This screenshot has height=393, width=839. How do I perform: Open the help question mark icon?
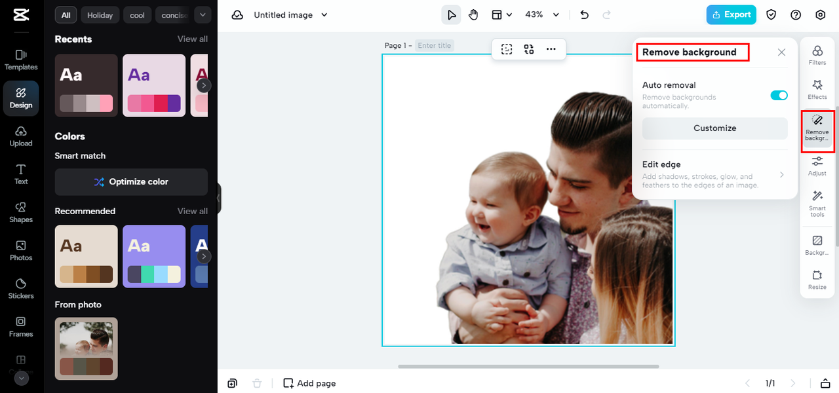pyautogui.click(x=796, y=14)
